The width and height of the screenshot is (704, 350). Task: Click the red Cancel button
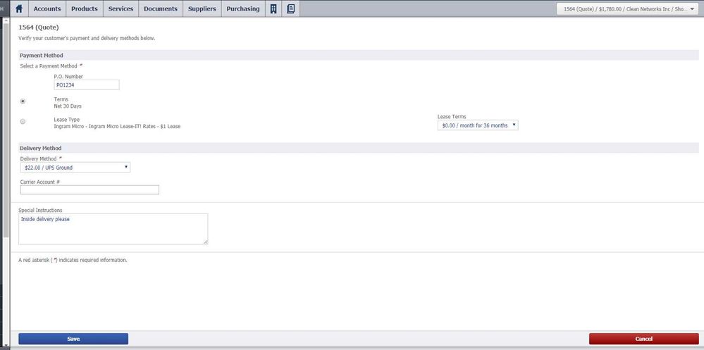[643, 339]
